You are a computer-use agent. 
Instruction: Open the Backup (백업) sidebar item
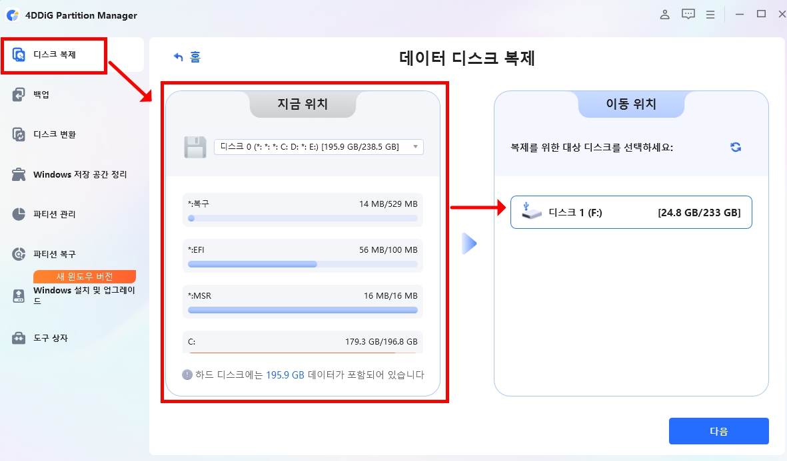click(x=41, y=94)
